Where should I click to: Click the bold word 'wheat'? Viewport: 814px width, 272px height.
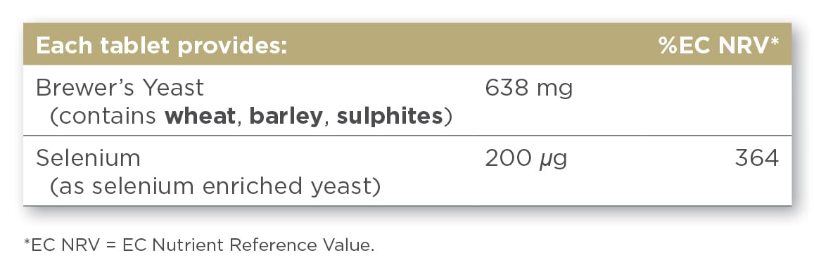point(201,116)
